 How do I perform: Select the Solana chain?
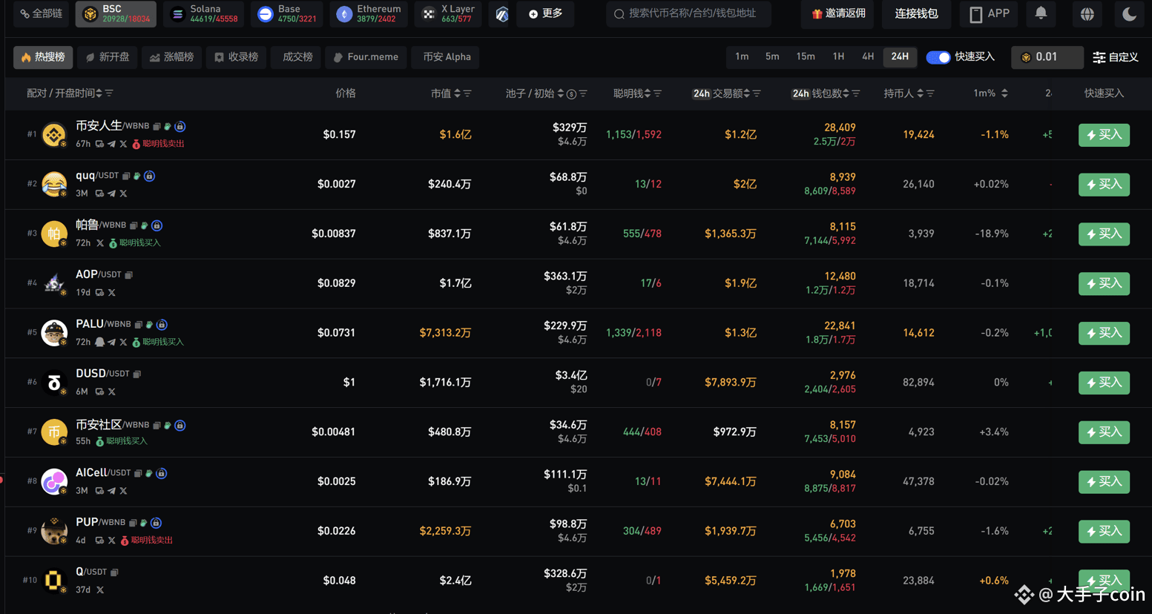[x=203, y=14]
